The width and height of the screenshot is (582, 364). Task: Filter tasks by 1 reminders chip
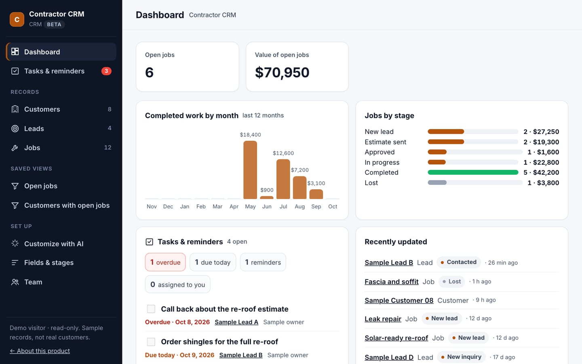(263, 262)
